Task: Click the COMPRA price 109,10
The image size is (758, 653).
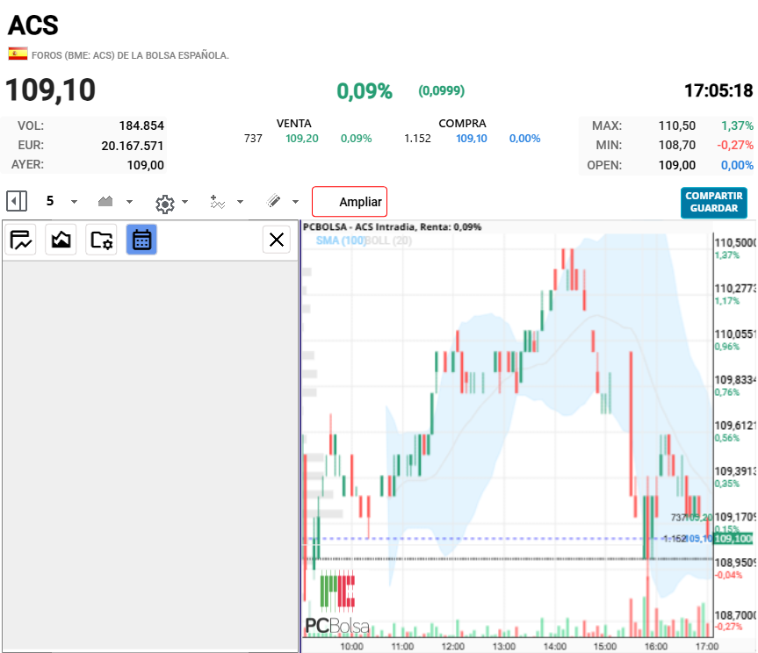Action: click(x=472, y=139)
